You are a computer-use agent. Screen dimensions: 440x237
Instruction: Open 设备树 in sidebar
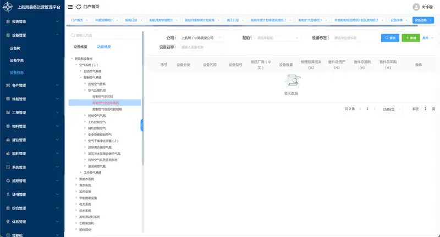point(15,48)
